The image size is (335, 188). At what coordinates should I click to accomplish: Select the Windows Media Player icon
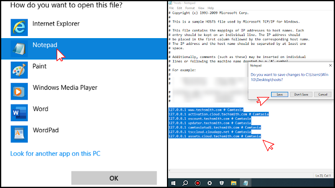[x=19, y=91]
